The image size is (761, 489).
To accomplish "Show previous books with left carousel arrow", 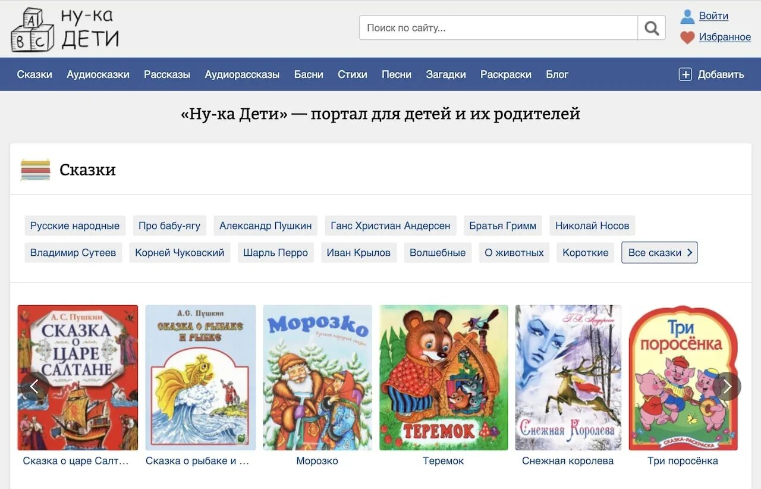I will pos(34,387).
